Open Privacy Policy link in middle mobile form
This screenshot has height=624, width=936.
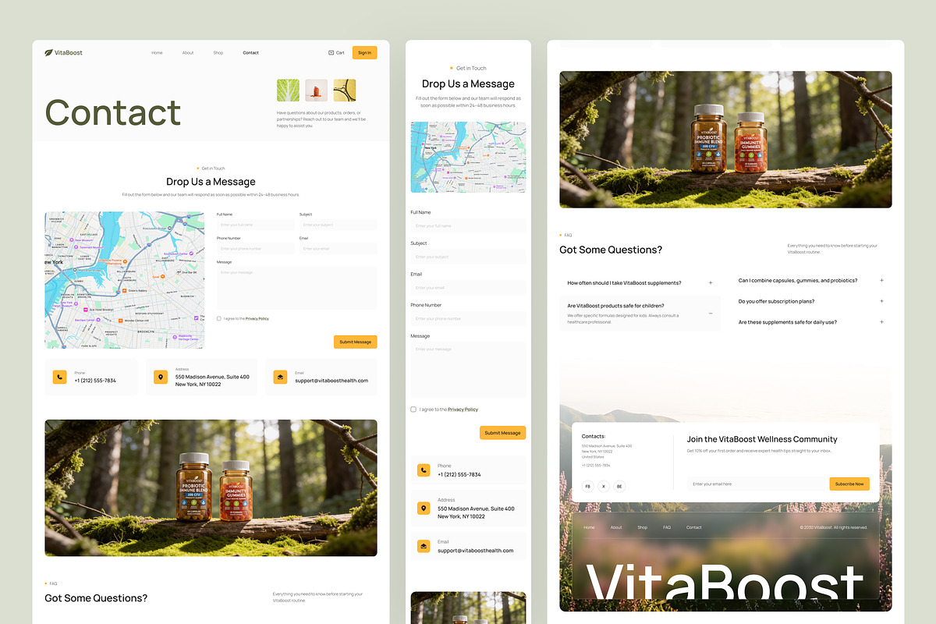coord(463,409)
